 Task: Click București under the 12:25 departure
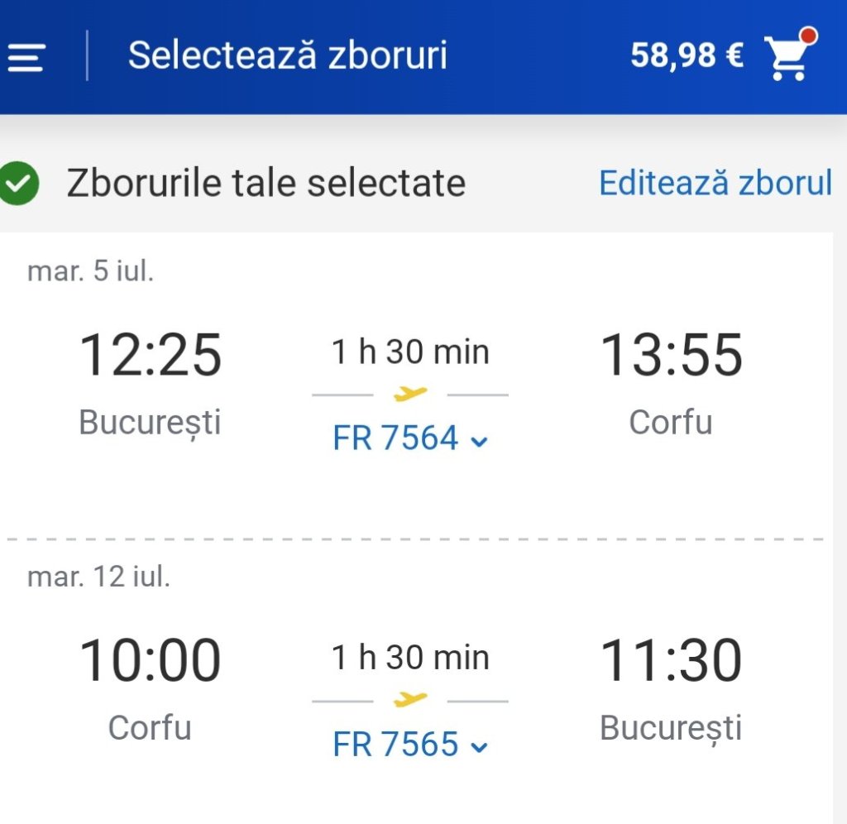pos(151,423)
